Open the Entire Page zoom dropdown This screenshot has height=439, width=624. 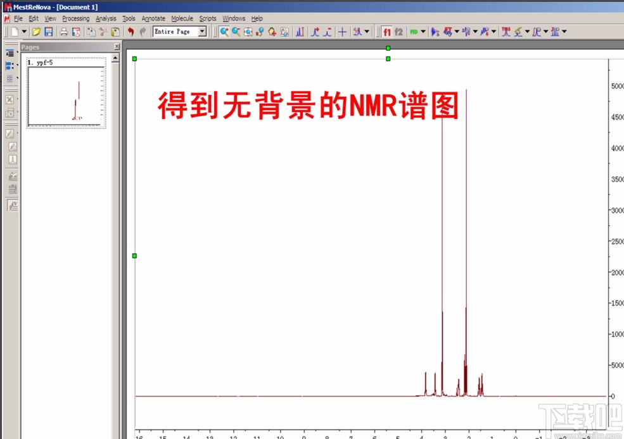coord(202,31)
